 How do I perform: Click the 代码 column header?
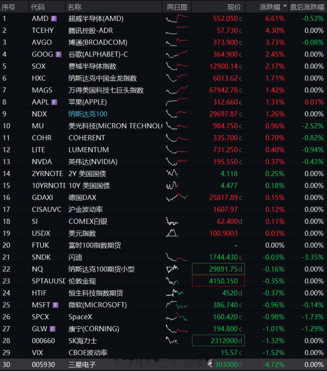click(38, 7)
